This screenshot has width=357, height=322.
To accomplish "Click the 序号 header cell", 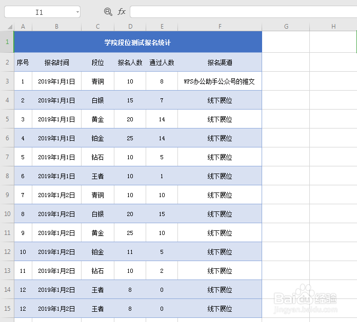I will pyautogui.click(x=23, y=62).
